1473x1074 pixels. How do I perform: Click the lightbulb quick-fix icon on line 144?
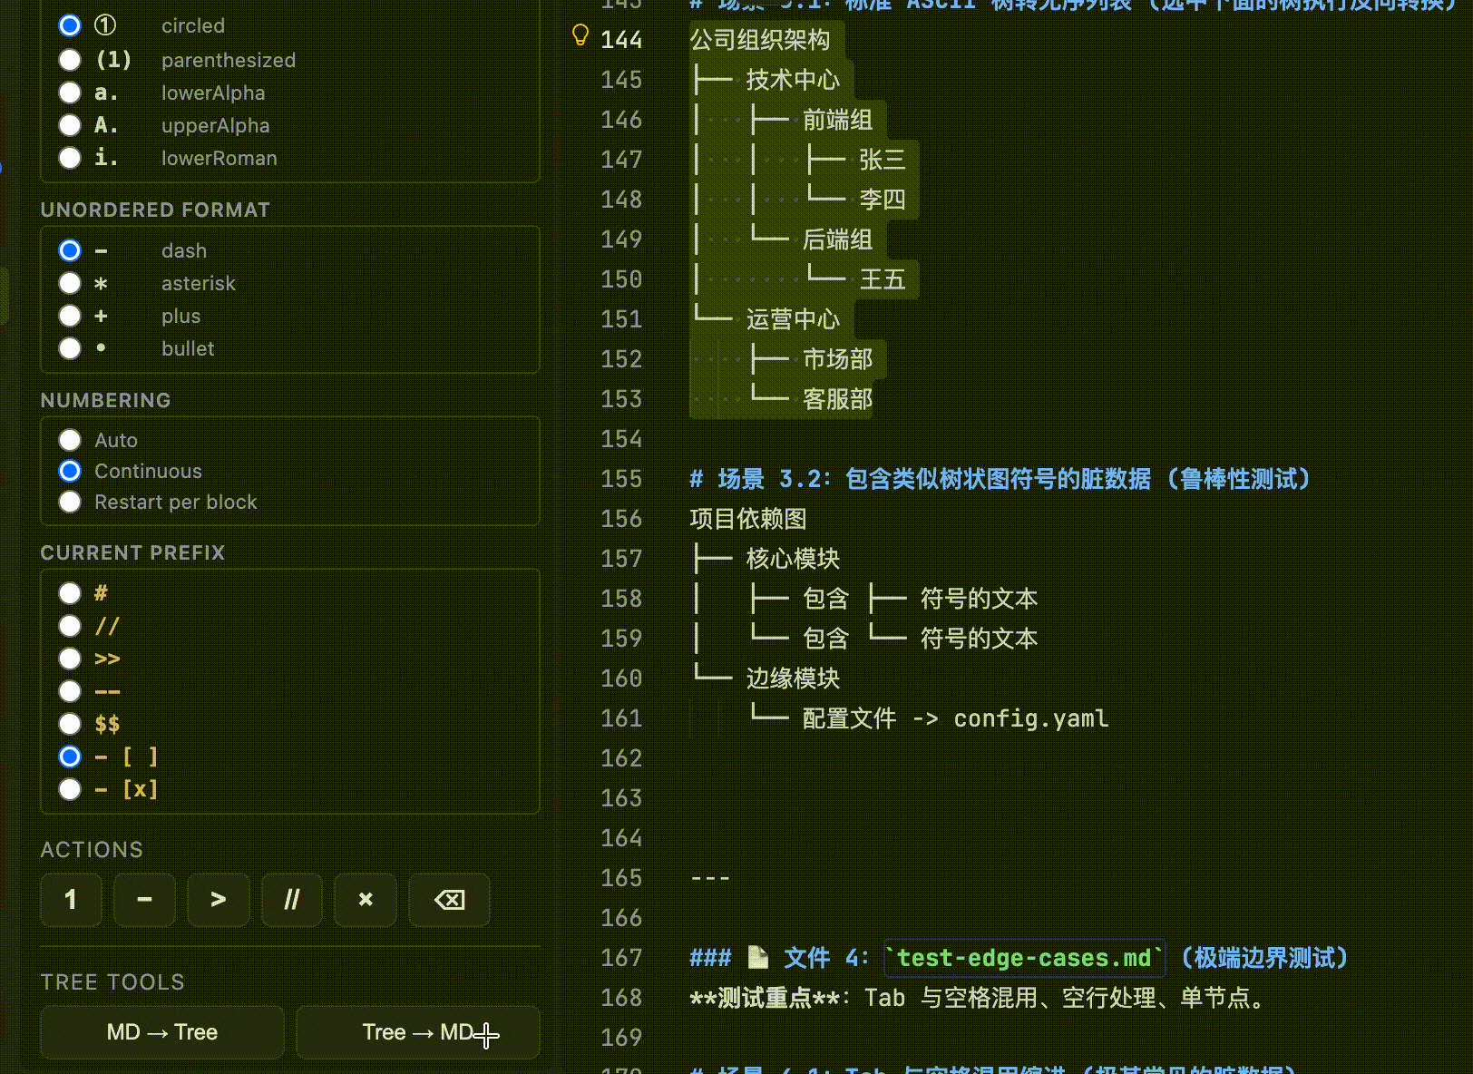(580, 35)
